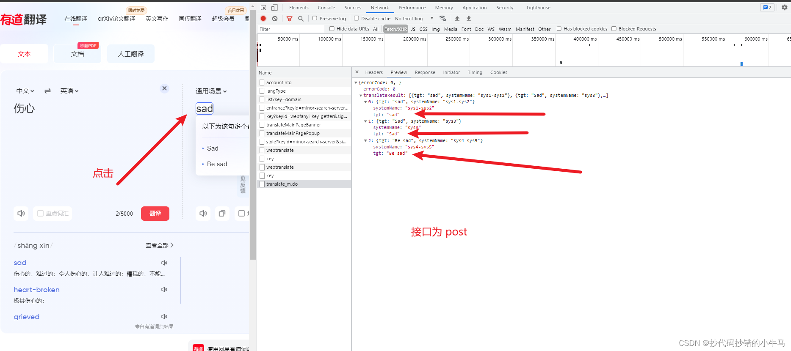The image size is (791, 351).
Task: Open the 通用场景 scenario dropdown
Action: tap(211, 91)
